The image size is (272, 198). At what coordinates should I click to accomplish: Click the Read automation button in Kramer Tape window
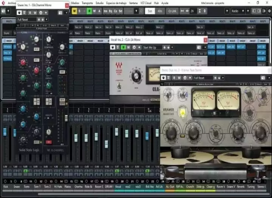pos(174,78)
